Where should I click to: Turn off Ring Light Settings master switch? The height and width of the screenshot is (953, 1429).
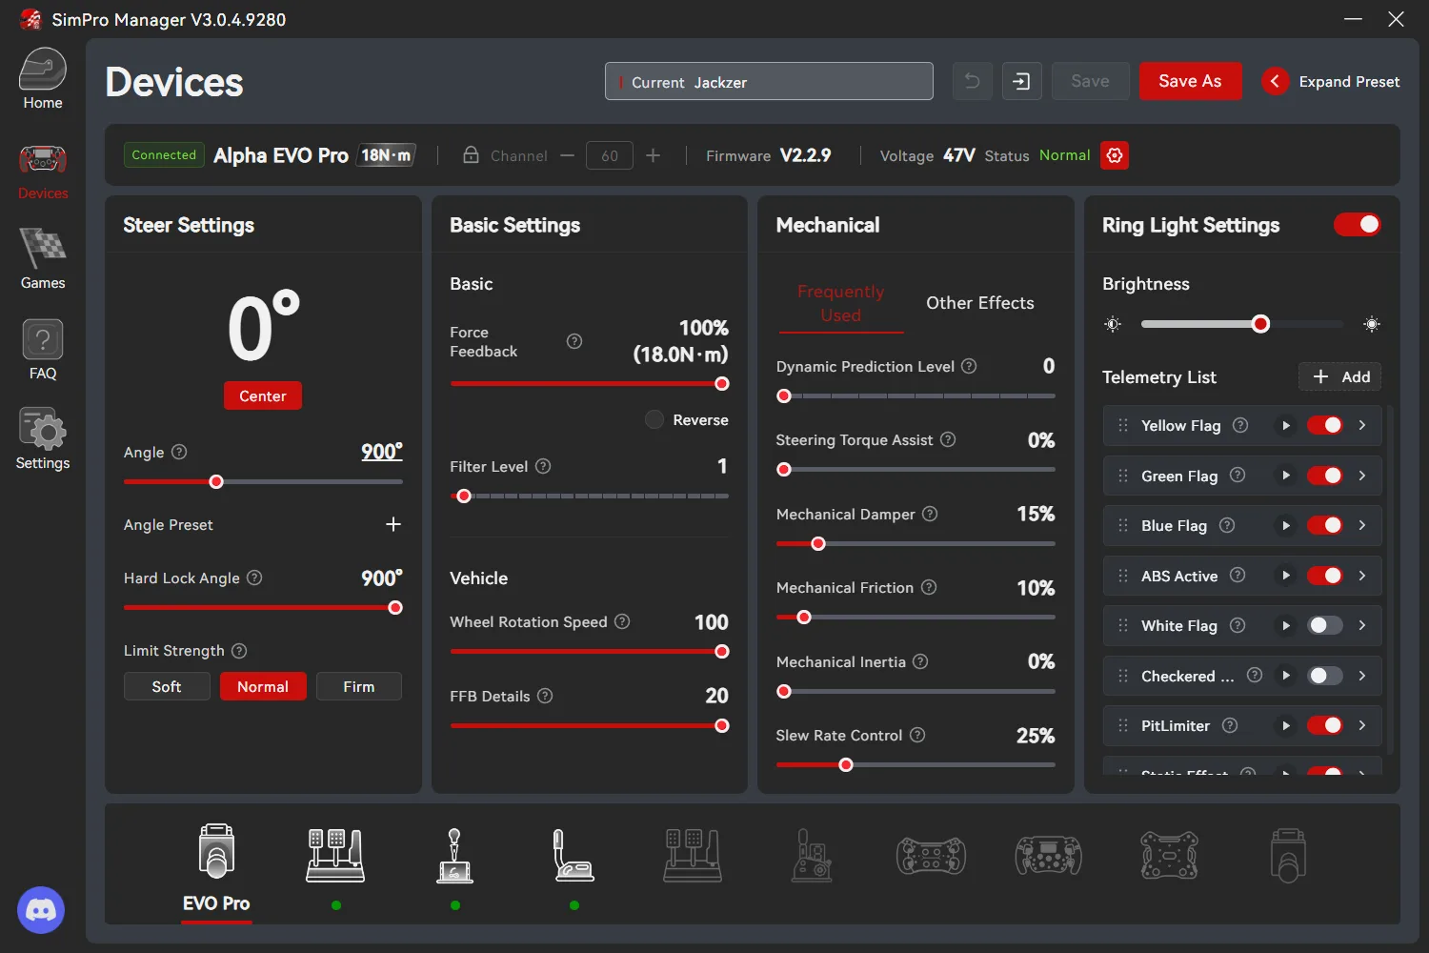[x=1358, y=224]
